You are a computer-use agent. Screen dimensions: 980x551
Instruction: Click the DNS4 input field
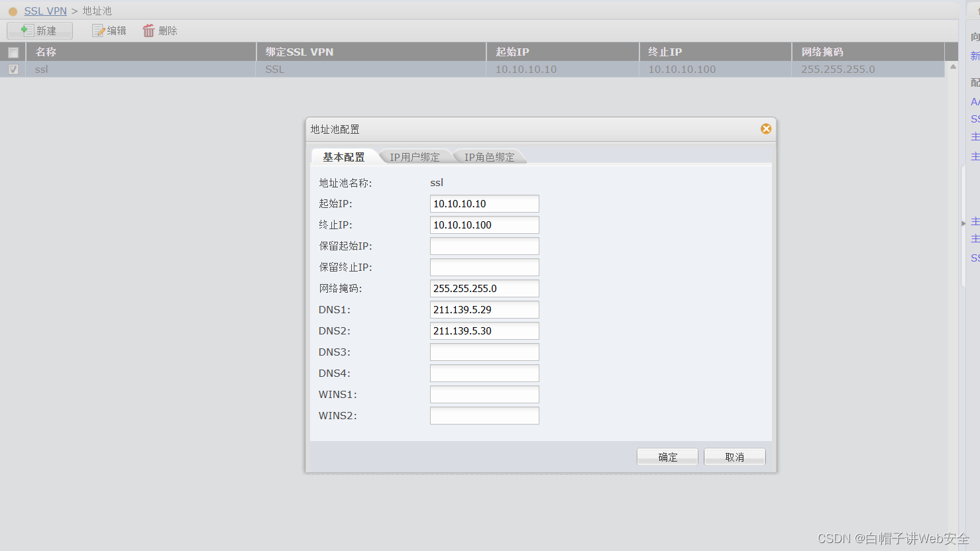click(484, 374)
